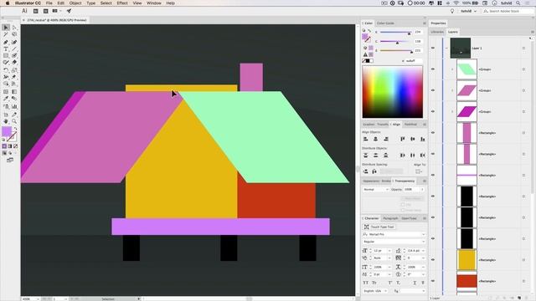The width and height of the screenshot is (536, 301).
Task: Open the Effect menu
Action: click(x=122, y=3)
